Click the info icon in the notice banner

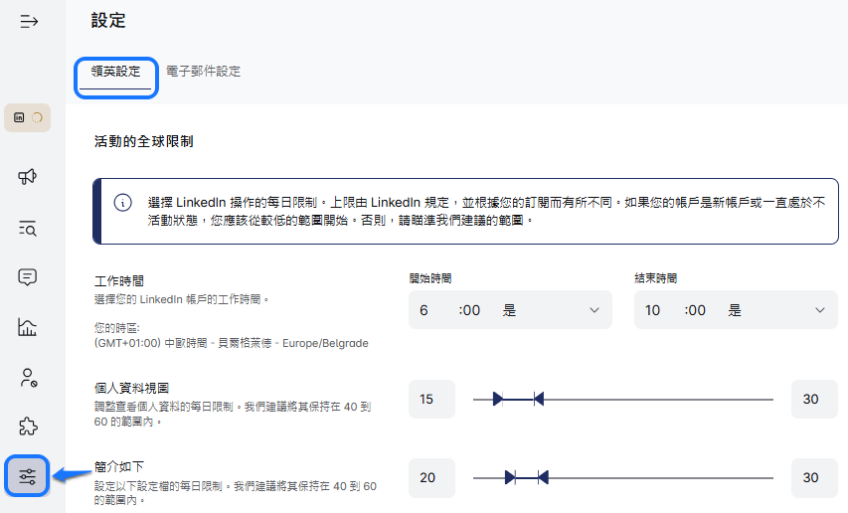[123, 202]
